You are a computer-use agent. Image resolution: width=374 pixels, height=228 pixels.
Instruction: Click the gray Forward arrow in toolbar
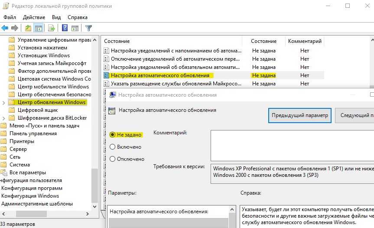coord(15,28)
